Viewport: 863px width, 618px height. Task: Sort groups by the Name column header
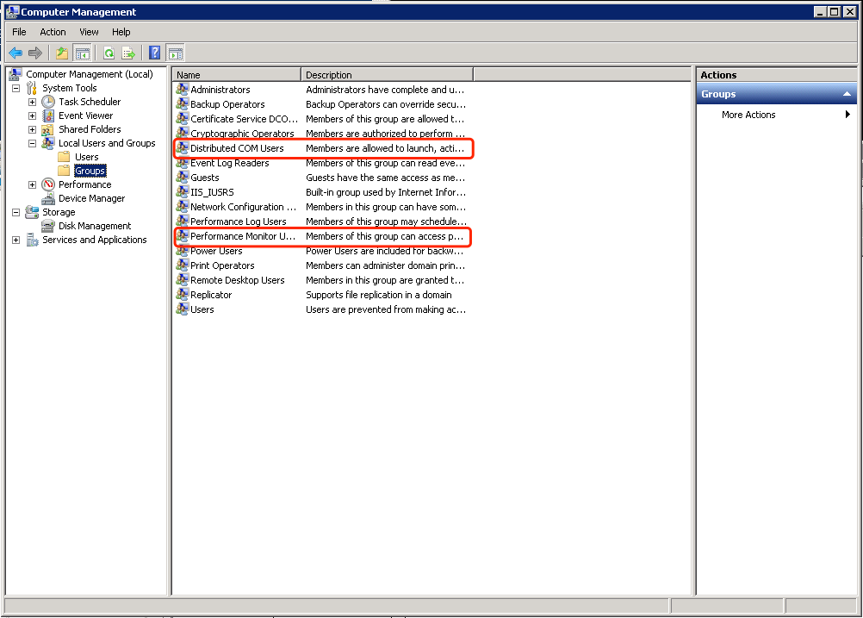pyautogui.click(x=237, y=75)
